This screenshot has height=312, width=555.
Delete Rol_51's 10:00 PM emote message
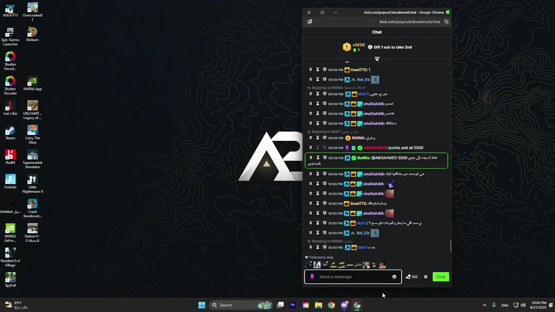310,233
